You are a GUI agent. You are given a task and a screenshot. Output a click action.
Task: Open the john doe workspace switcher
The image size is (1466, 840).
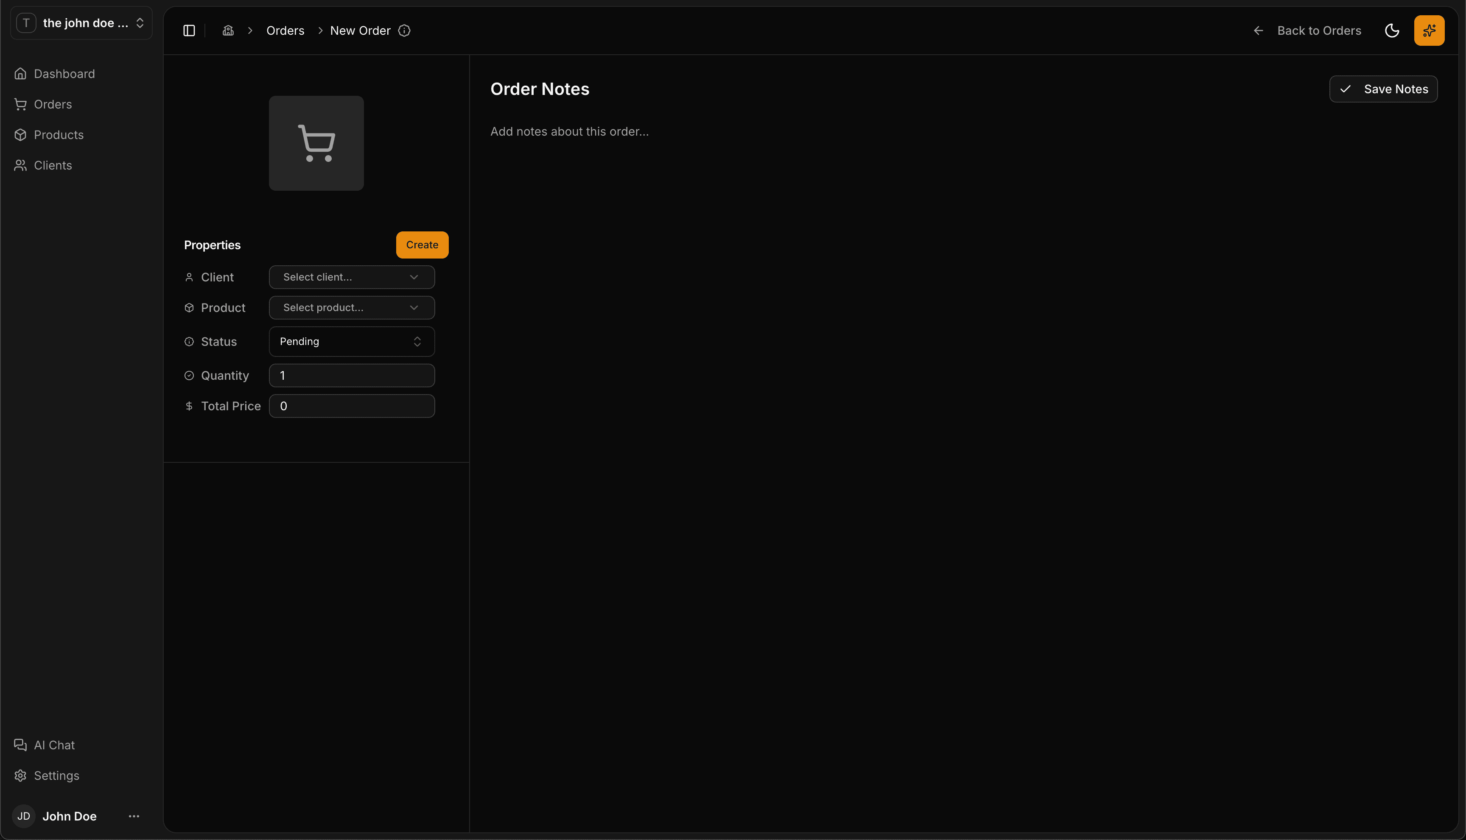pyautogui.click(x=81, y=23)
